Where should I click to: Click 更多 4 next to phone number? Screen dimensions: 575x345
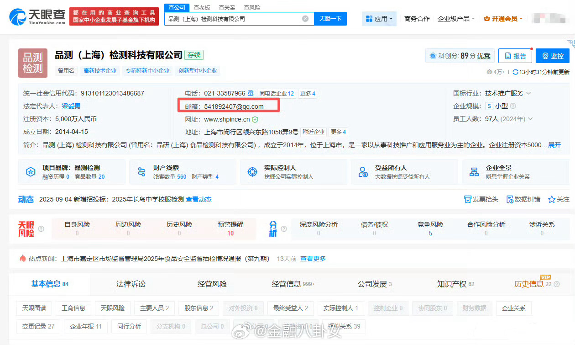(x=308, y=93)
